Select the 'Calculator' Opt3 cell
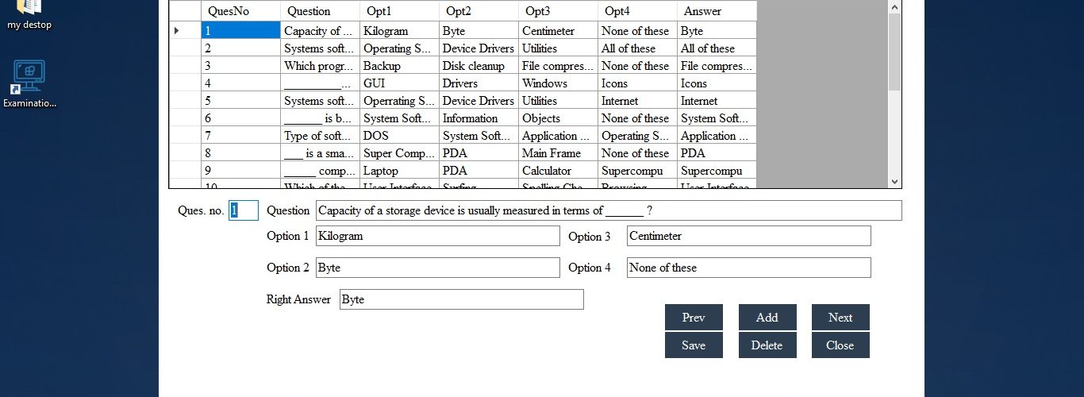1084x397 pixels. point(558,171)
